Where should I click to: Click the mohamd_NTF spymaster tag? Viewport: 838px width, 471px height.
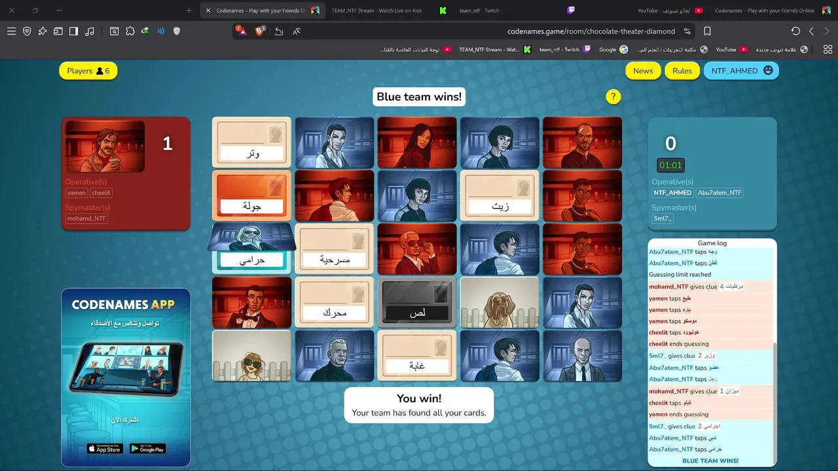86,218
